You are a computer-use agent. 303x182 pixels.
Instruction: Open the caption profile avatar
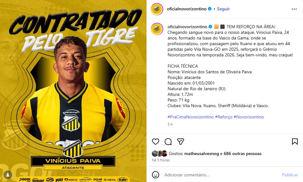(157, 29)
